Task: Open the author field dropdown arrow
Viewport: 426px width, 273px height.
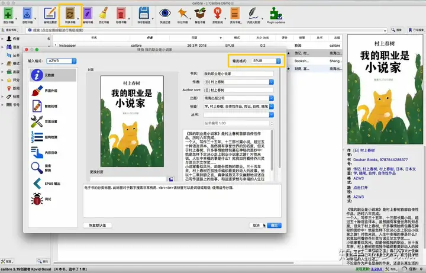Action: [x=271, y=82]
